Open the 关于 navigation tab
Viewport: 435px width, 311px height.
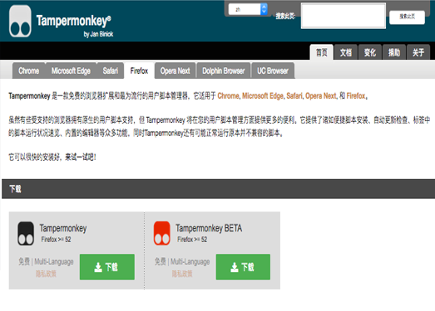(418, 52)
